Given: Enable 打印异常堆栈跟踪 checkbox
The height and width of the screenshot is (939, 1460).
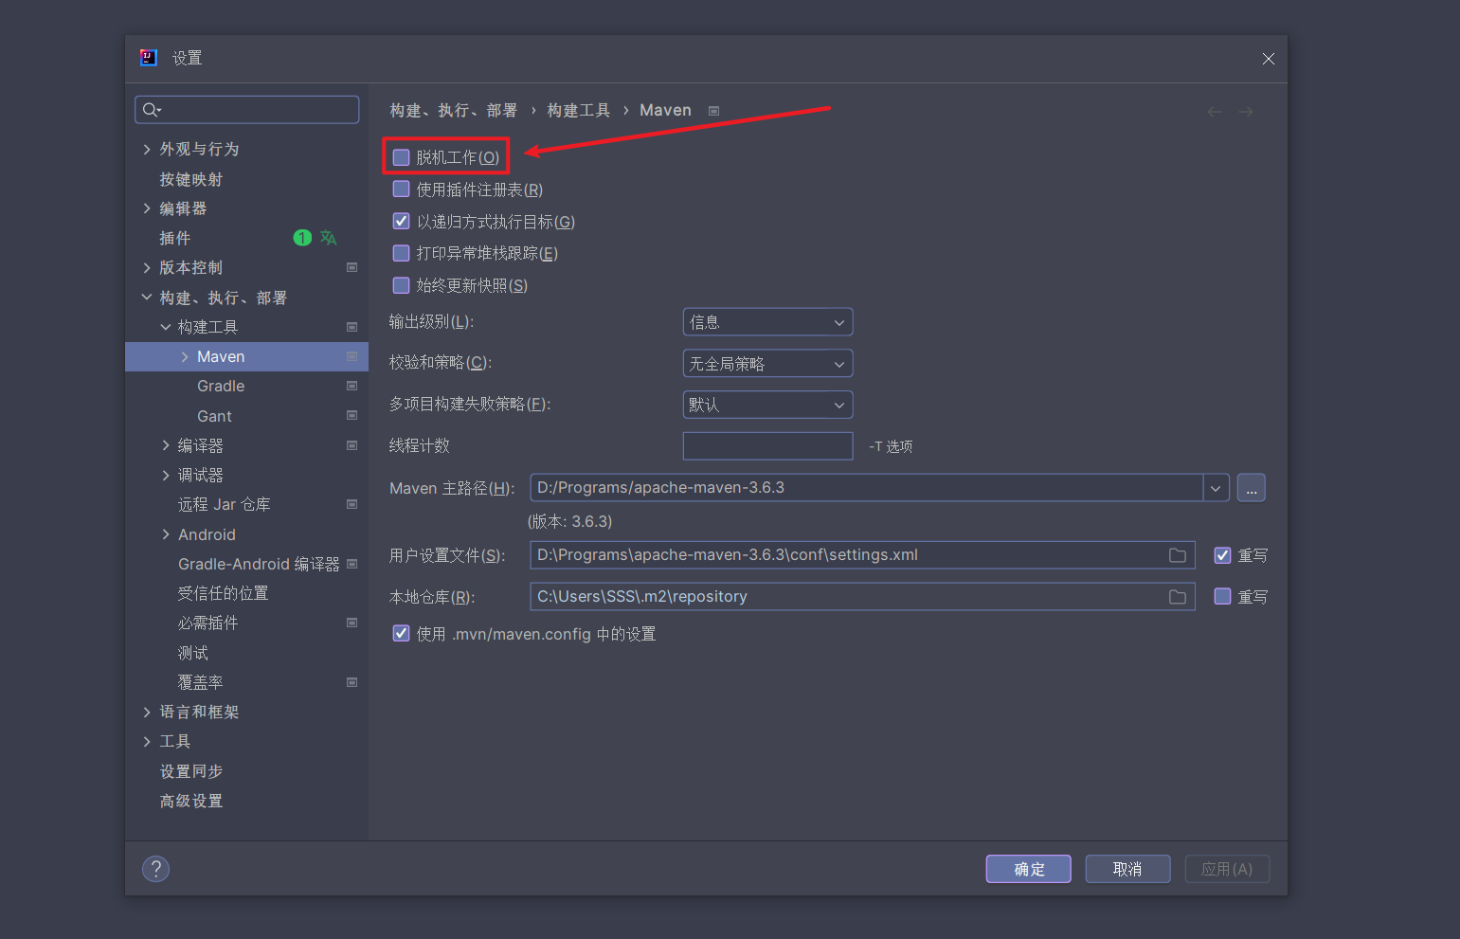Looking at the screenshot, I should pos(401,253).
